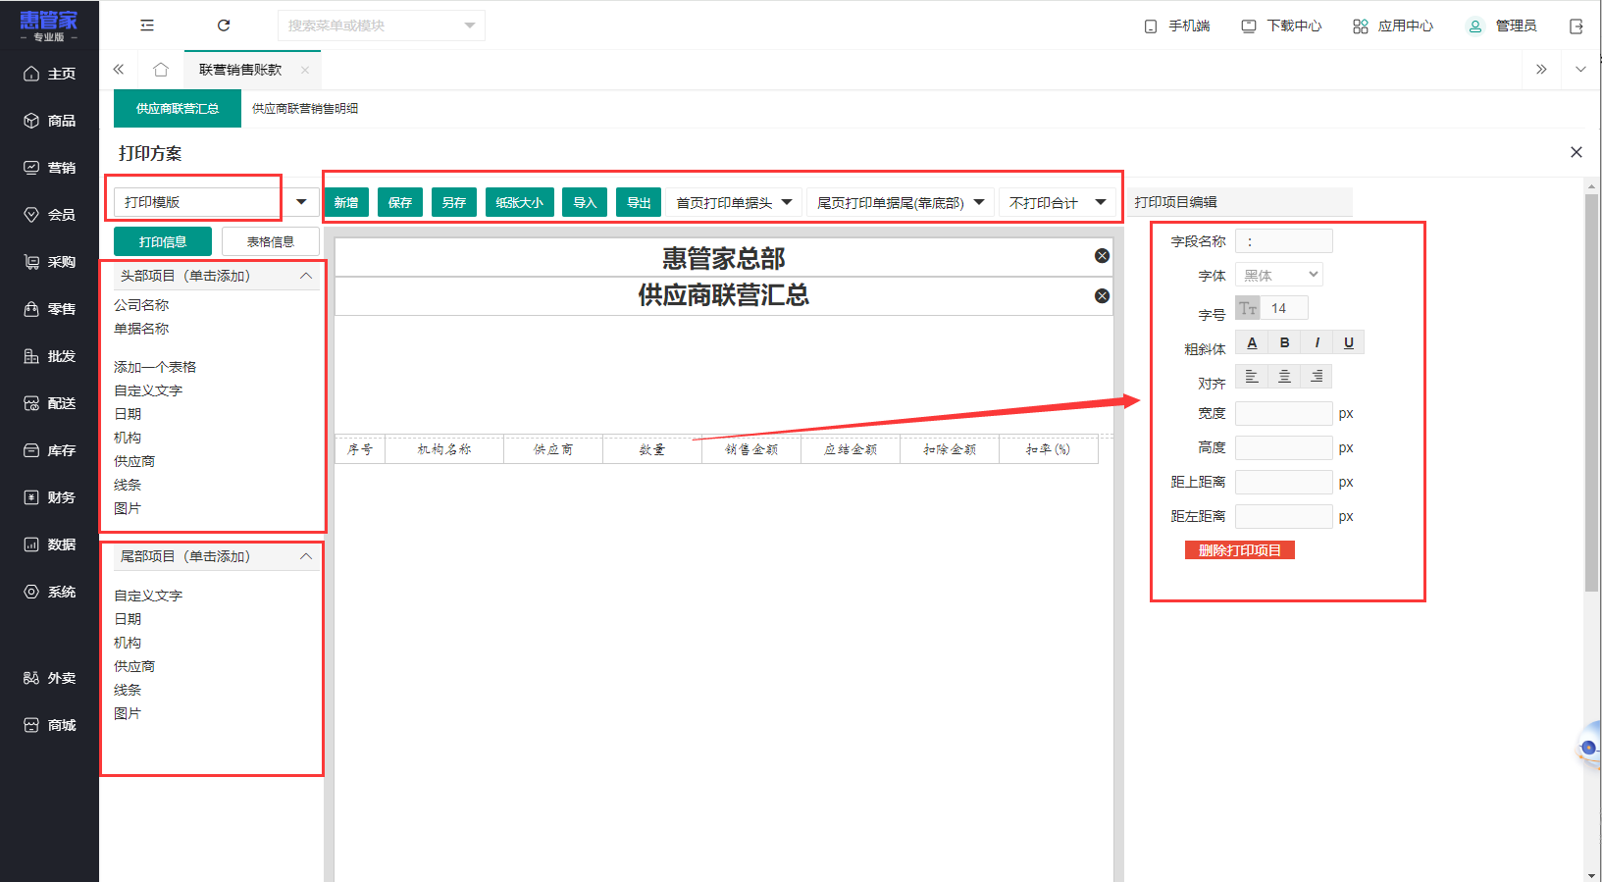
Task: Switch to 供应商联营汇总 tab
Action: pyautogui.click(x=178, y=109)
